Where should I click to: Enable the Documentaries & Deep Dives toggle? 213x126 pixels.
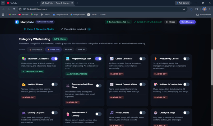(x=99, y=86)
